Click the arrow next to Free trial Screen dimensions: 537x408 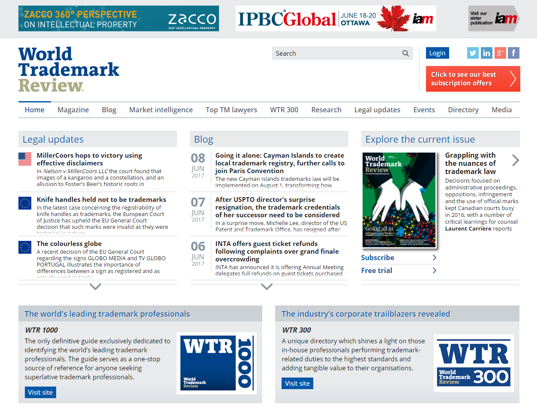[x=435, y=270]
